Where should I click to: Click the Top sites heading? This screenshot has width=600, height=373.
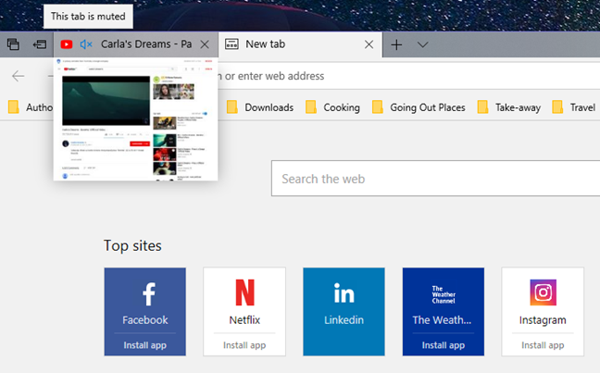click(x=132, y=245)
